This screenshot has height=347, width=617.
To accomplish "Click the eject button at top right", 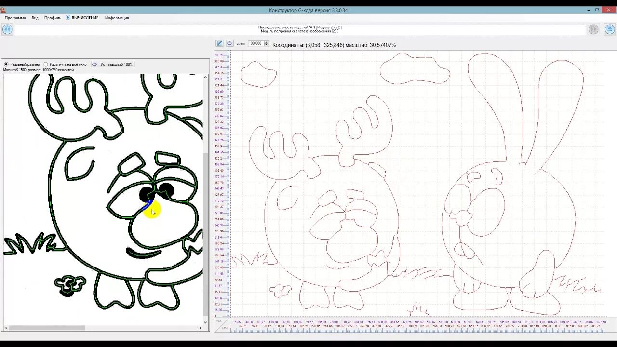I will pos(610,29).
